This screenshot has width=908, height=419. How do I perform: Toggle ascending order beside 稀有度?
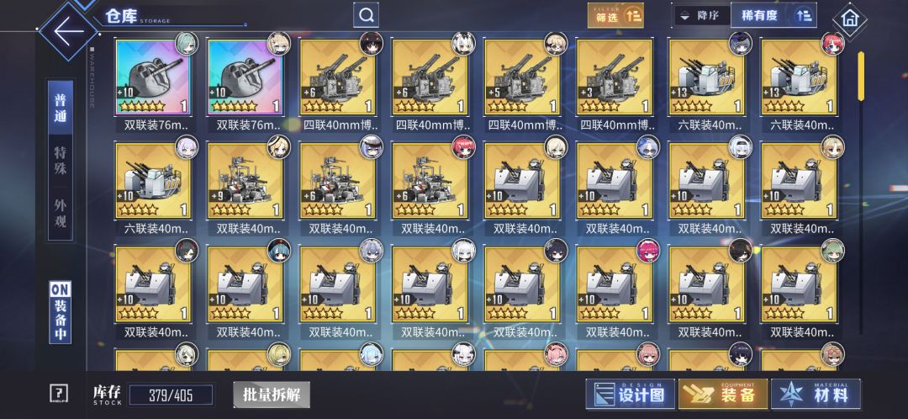[804, 16]
